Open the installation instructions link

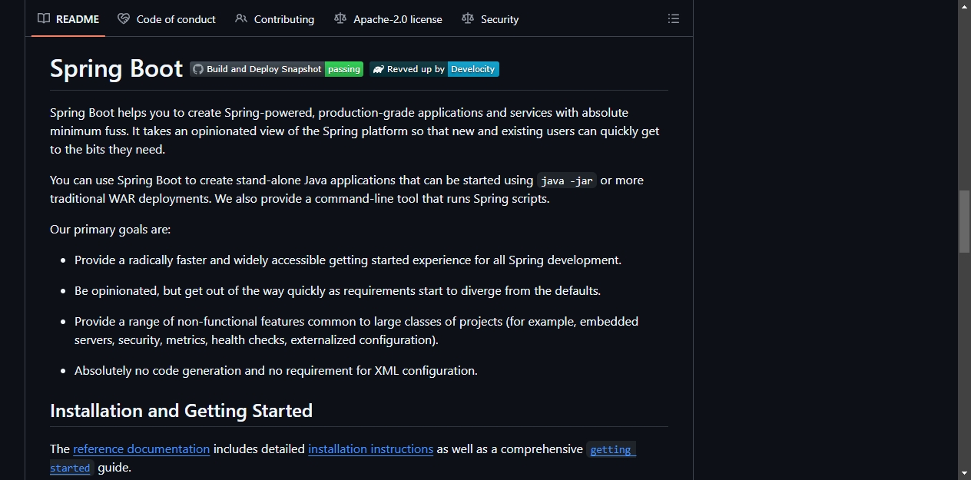[x=370, y=449]
